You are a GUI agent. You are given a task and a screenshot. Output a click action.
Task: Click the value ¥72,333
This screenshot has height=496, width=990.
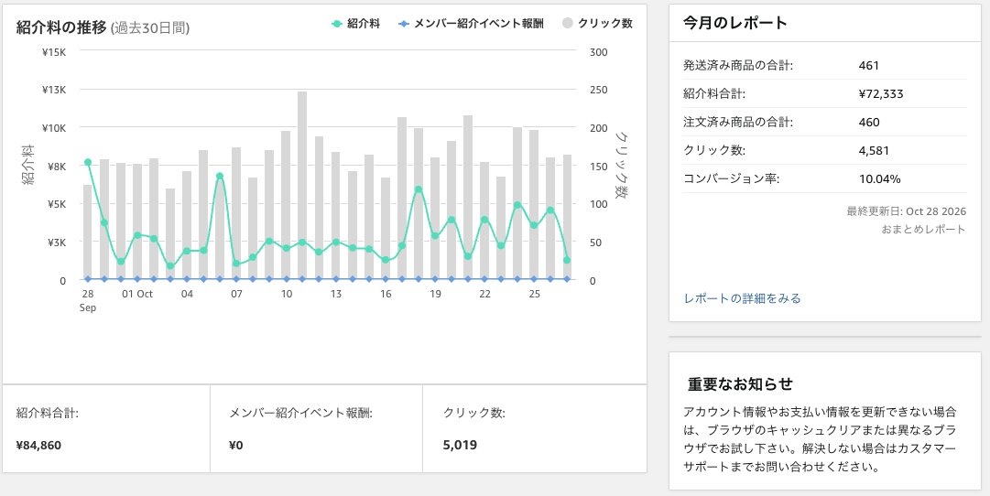pyautogui.click(x=881, y=94)
